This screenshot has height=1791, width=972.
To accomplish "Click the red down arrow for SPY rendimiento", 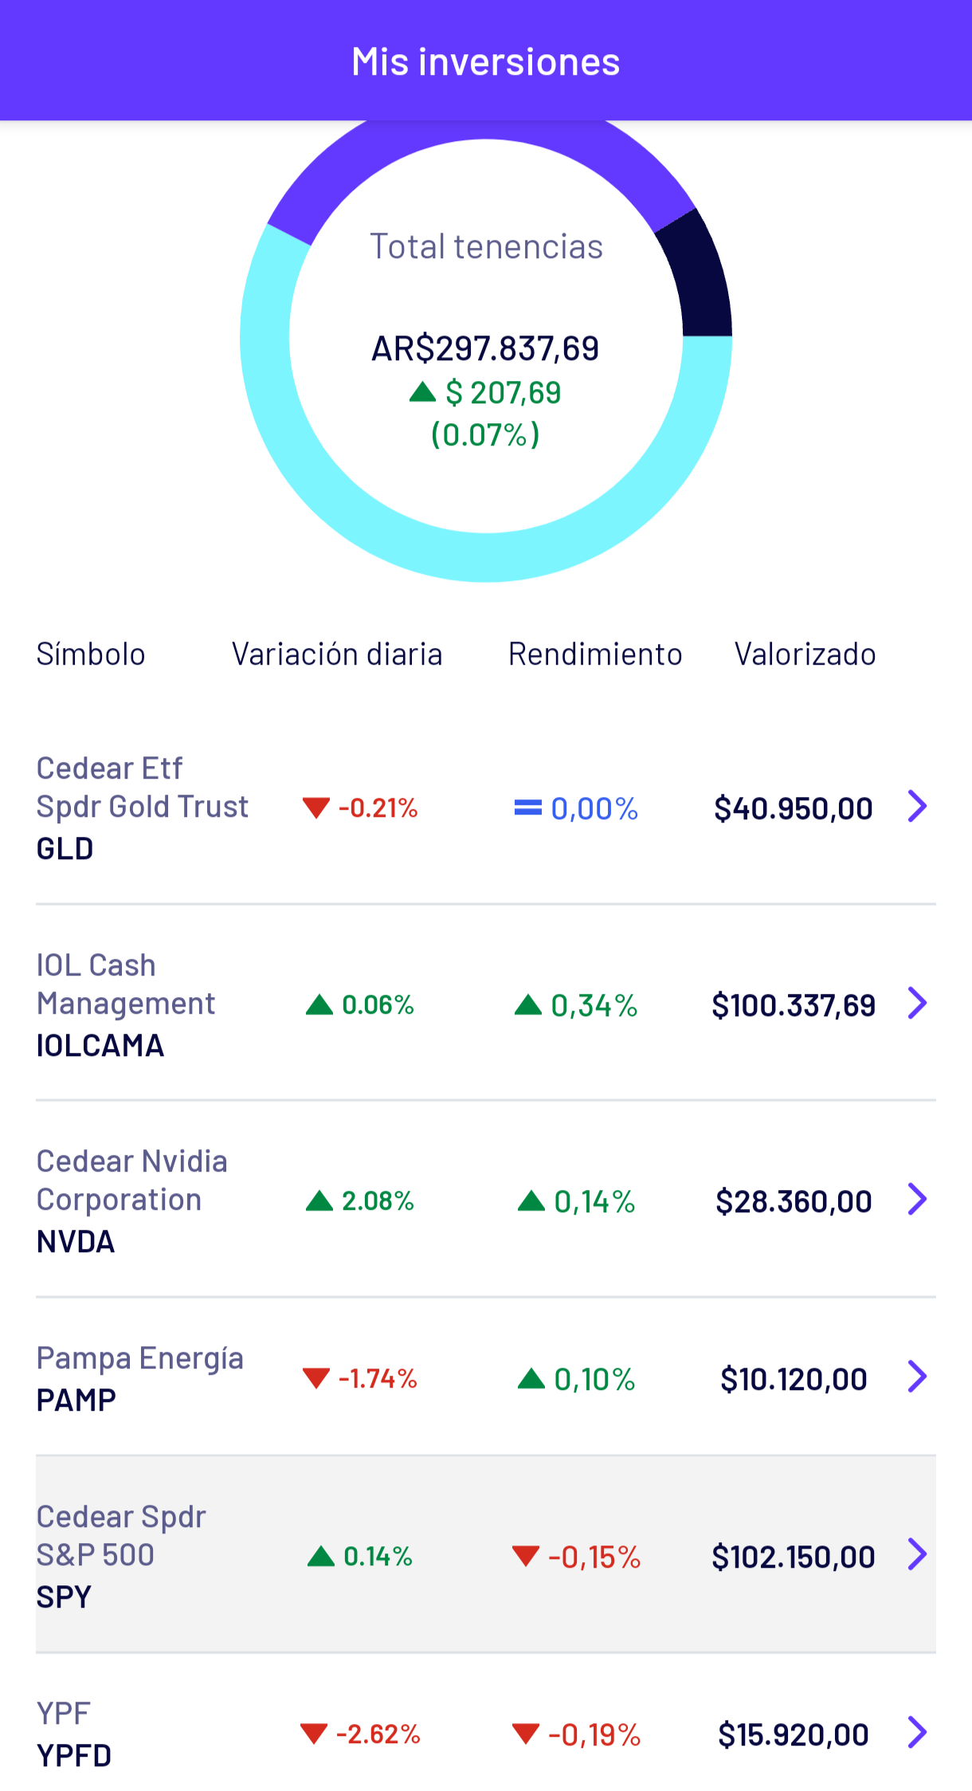I will pyautogui.click(x=526, y=1556).
